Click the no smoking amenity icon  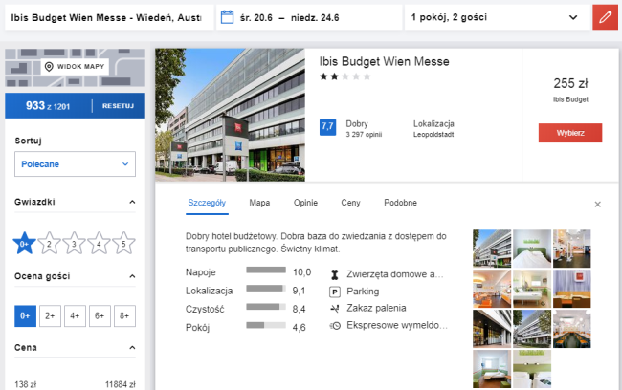pos(335,309)
